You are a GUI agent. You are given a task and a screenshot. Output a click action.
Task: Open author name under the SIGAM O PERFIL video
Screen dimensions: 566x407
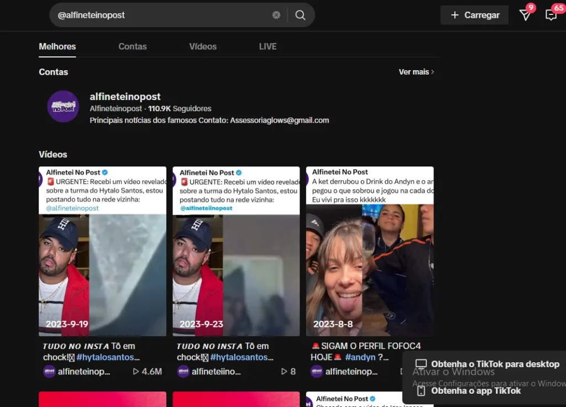(x=352, y=371)
